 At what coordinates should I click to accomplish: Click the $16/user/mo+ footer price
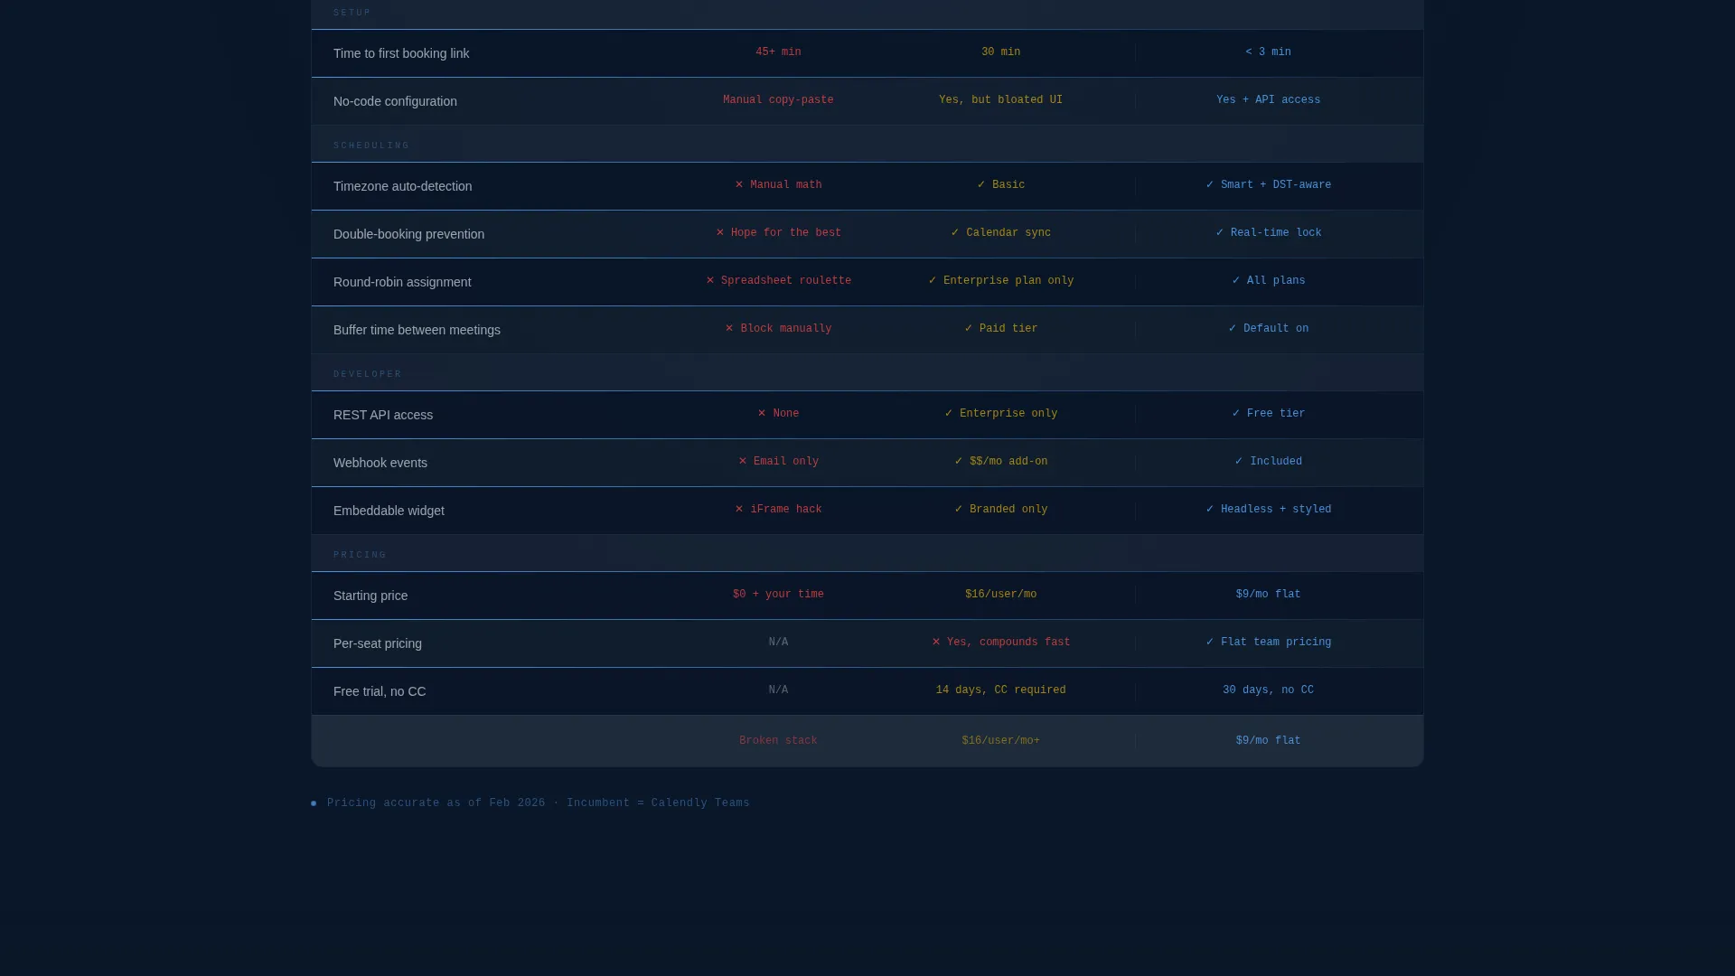(1000, 741)
